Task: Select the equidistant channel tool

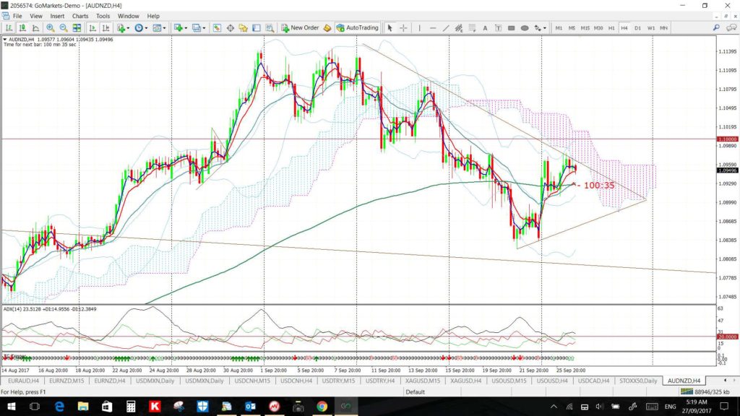Action: [459, 28]
